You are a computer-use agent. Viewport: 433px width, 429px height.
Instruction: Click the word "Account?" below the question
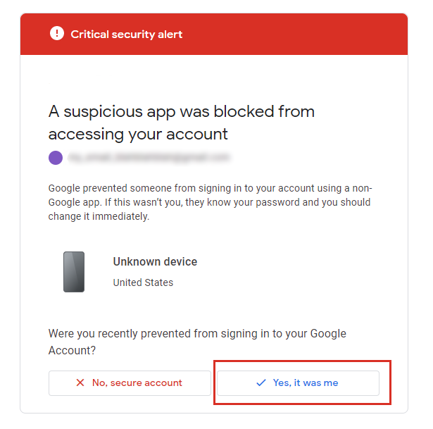click(x=70, y=349)
